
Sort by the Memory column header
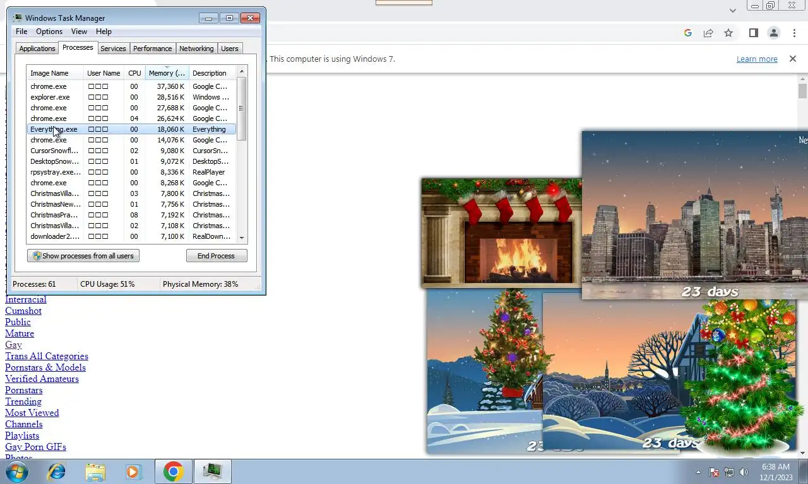pyautogui.click(x=167, y=73)
